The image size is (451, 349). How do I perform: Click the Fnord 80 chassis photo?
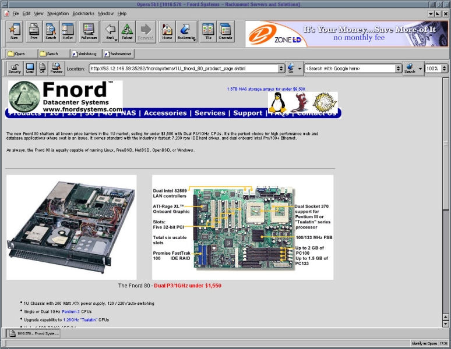[71, 227]
